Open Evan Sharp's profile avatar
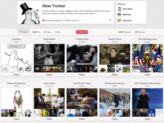Image resolution: width=164 pixels, height=123 pixels. point(119,9)
